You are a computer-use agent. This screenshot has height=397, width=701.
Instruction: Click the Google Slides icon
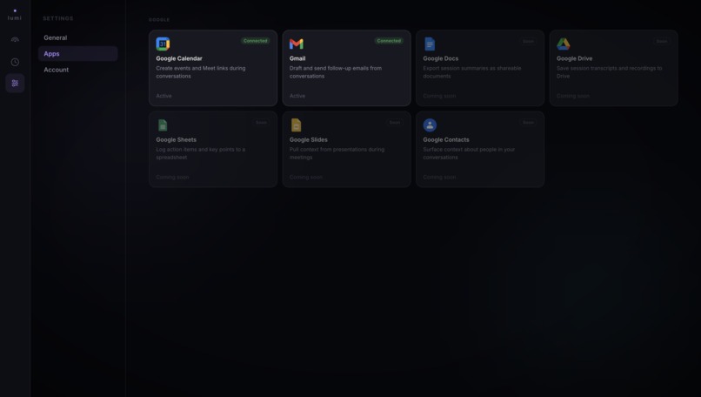(x=296, y=124)
